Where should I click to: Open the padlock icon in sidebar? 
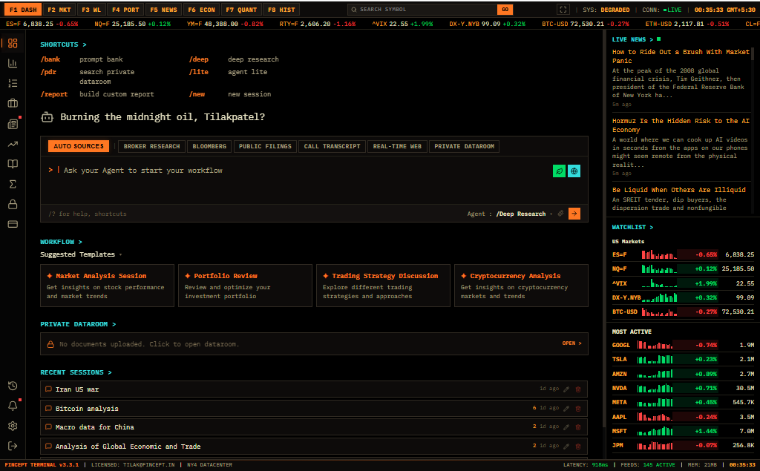pyautogui.click(x=13, y=204)
